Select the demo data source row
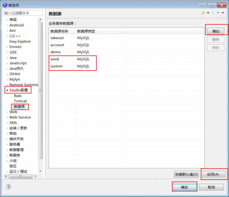 pos(127,52)
